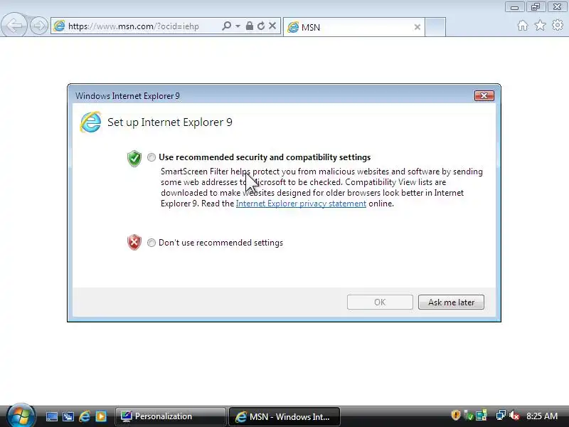The width and height of the screenshot is (569, 427).
Task: Click Show Desktop in Quick Launch
Action: click(51, 416)
